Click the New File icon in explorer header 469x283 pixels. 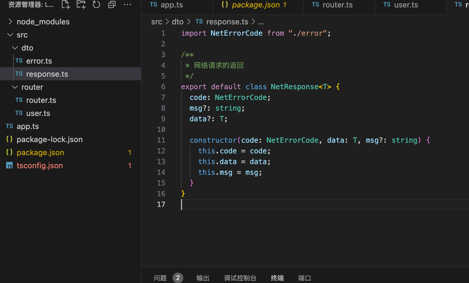65,5
